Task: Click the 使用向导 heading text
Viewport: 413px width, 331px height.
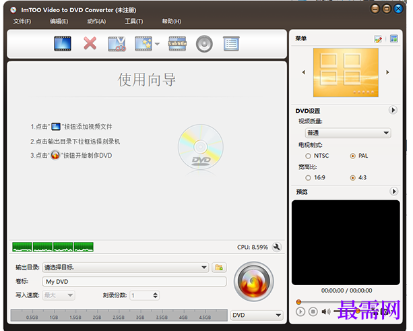Action: coord(147,80)
